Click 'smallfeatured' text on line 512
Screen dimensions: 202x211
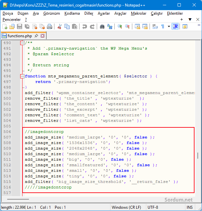tap(86, 165)
